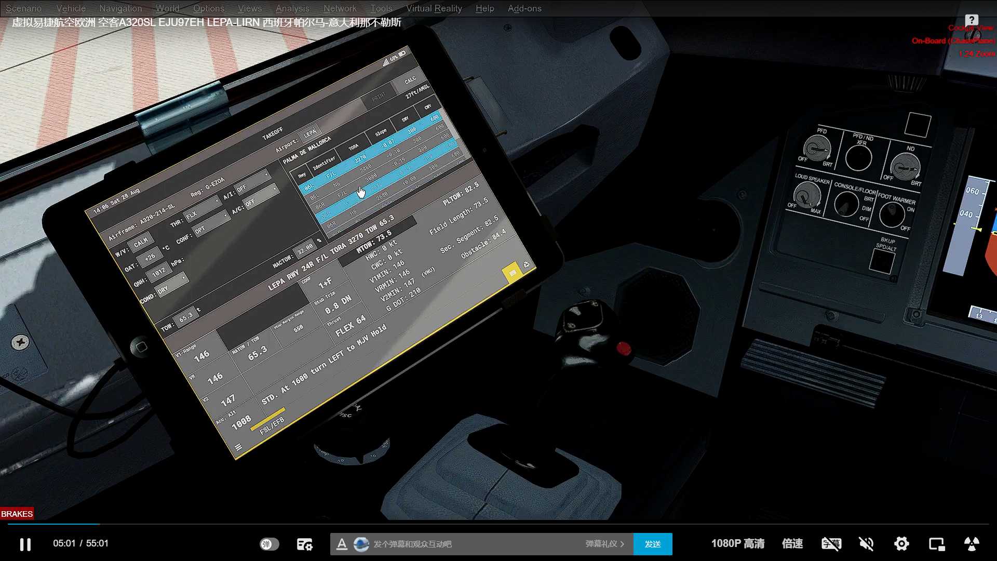Viewport: 997px width, 561px height.
Task: Click the red BRAKES indicator
Action: point(17,514)
